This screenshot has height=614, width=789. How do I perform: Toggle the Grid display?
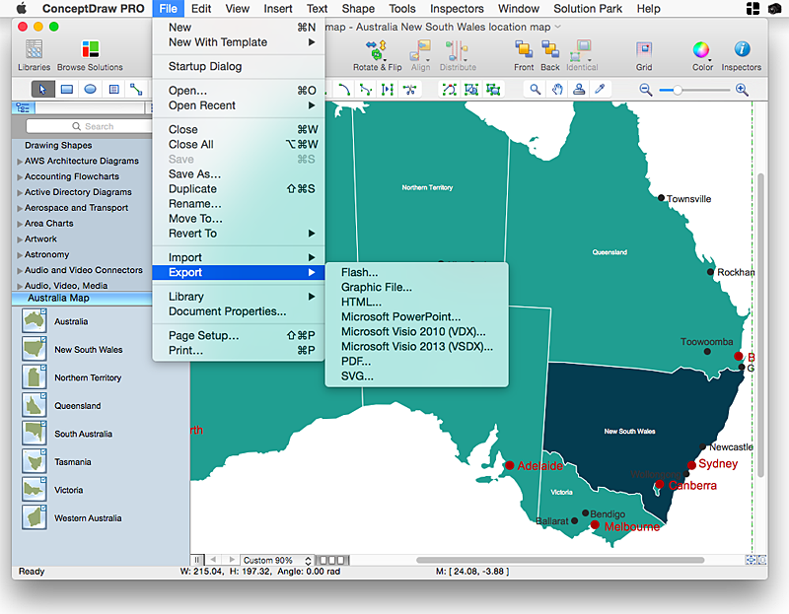coord(644,51)
